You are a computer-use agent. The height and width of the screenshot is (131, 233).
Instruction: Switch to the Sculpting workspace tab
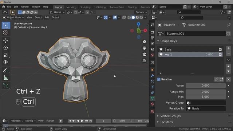(85, 7)
